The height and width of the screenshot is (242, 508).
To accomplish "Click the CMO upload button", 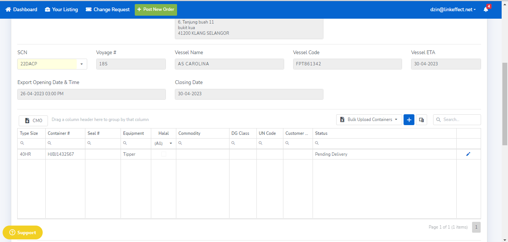I will click(x=33, y=121).
